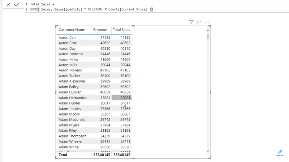Click the Revenue grand total 35340145
Screen dimensions: 289x162
click(102, 155)
